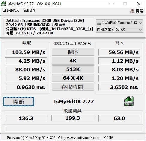Image resolution: width=146 pixels, height=141 pixels.
Task: Minimize the IsMyHdOK window
Action: [112, 4]
